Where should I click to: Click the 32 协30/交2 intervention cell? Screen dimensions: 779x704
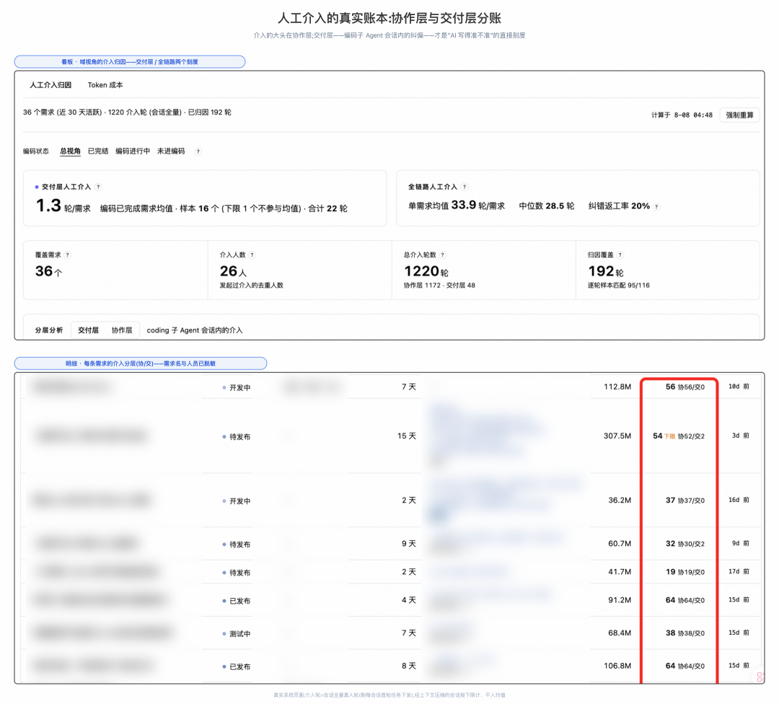(685, 544)
